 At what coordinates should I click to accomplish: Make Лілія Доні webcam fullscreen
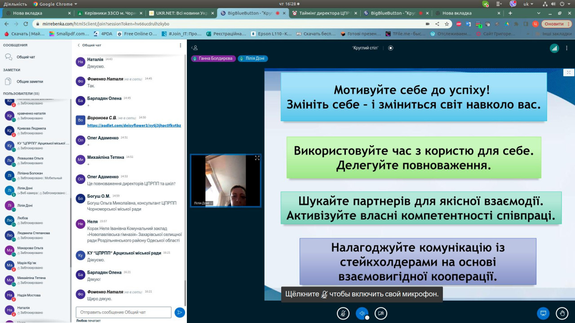click(x=257, y=158)
